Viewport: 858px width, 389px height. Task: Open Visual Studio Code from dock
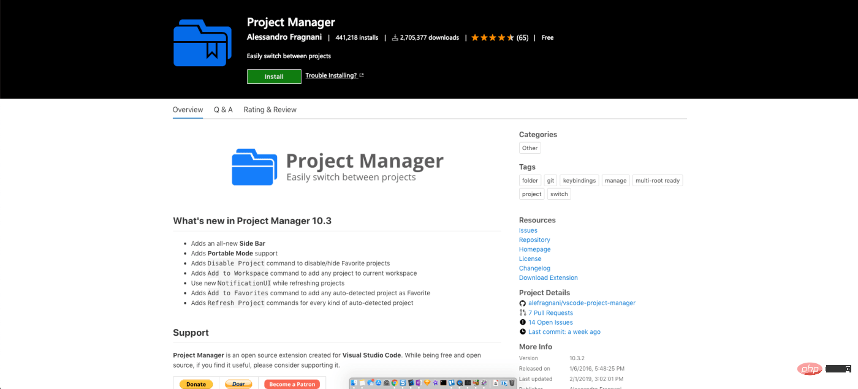pyautogui.click(x=411, y=383)
